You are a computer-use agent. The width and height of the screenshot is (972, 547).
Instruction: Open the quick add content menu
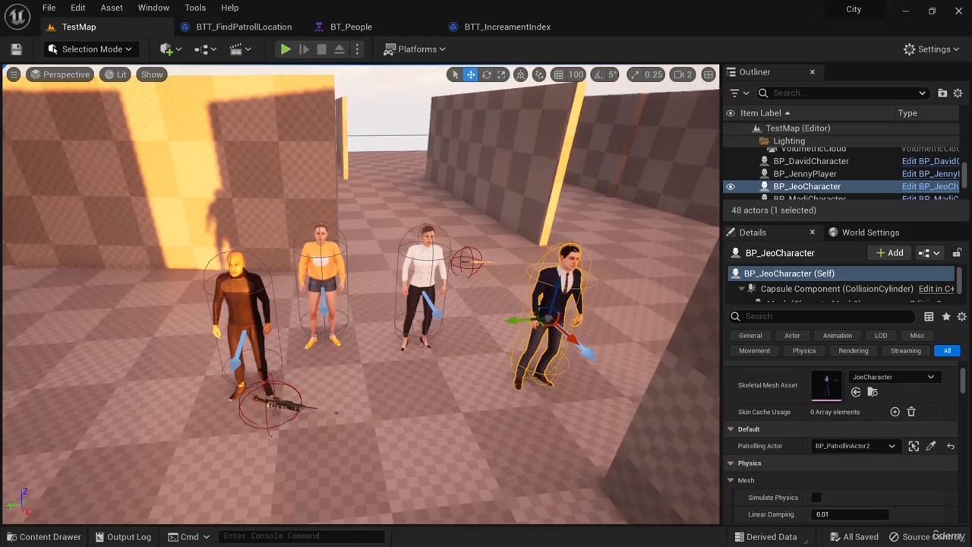click(171, 49)
